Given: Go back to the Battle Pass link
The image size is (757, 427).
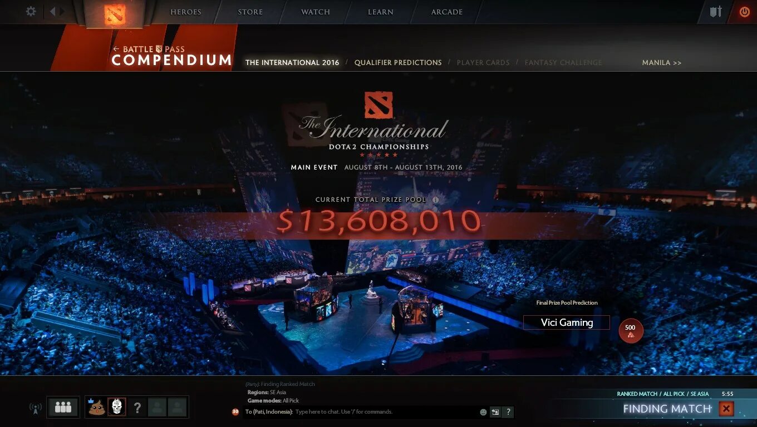Looking at the screenshot, I should [x=149, y=49].
